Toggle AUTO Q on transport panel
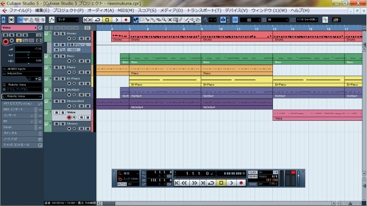 click(122, 184)
